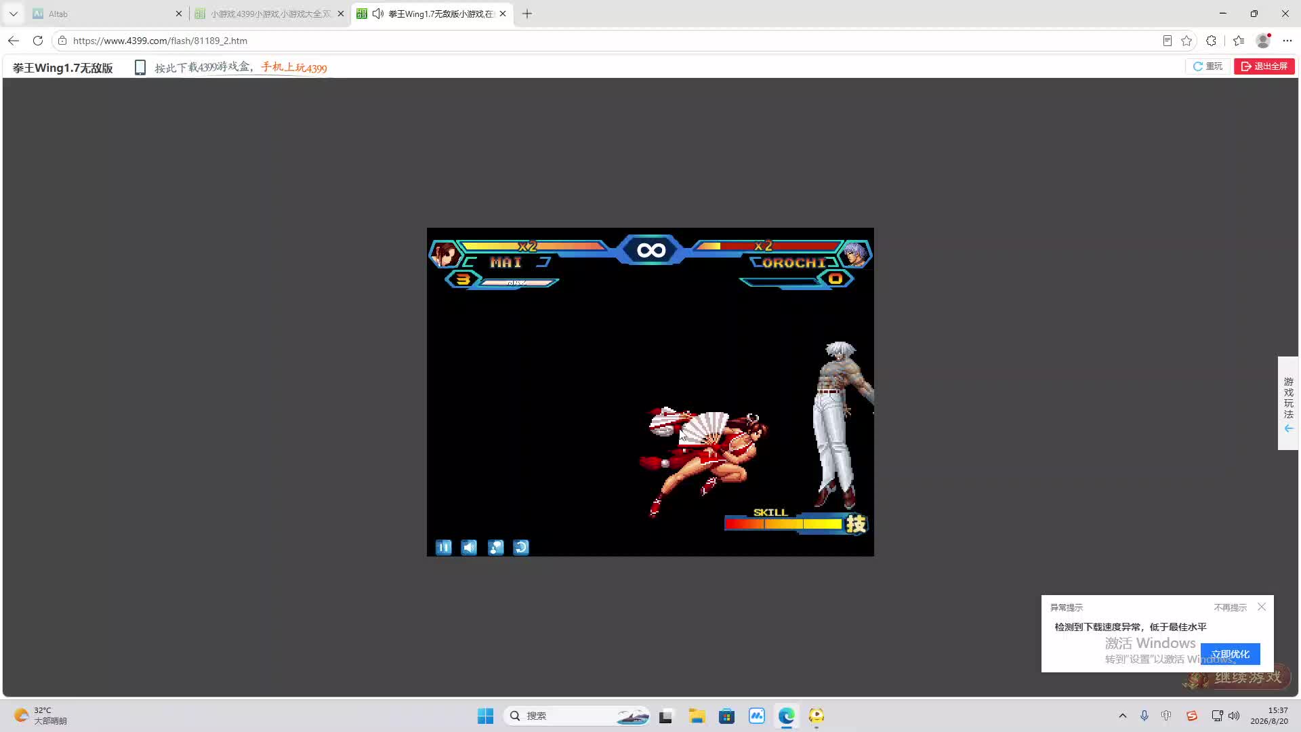The width and height of the screenshot is (1301, 732).
Task: Click the SKILL power gauge bar
Action: 783,523
